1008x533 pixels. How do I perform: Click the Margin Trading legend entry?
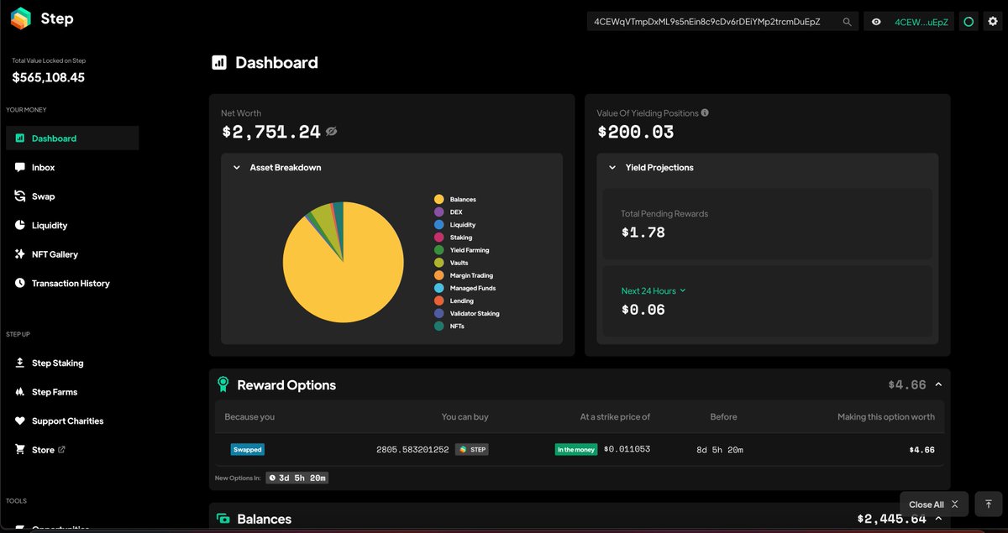point(463,275)
